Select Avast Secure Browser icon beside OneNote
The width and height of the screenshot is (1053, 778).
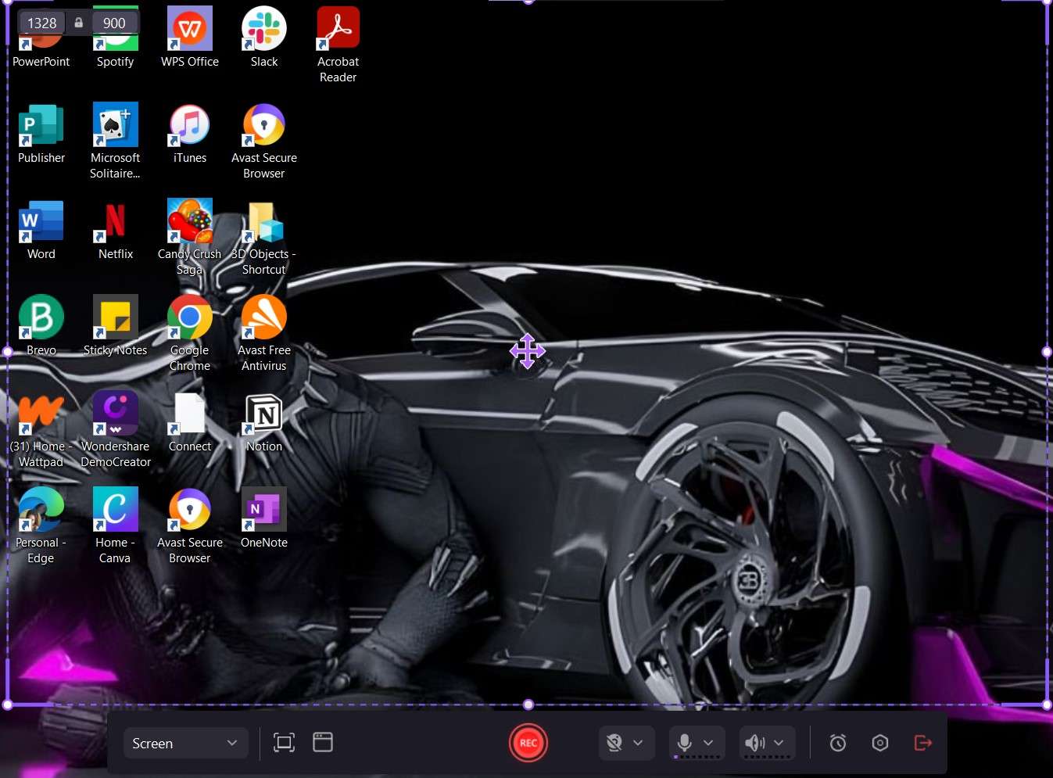pos(190,526)
